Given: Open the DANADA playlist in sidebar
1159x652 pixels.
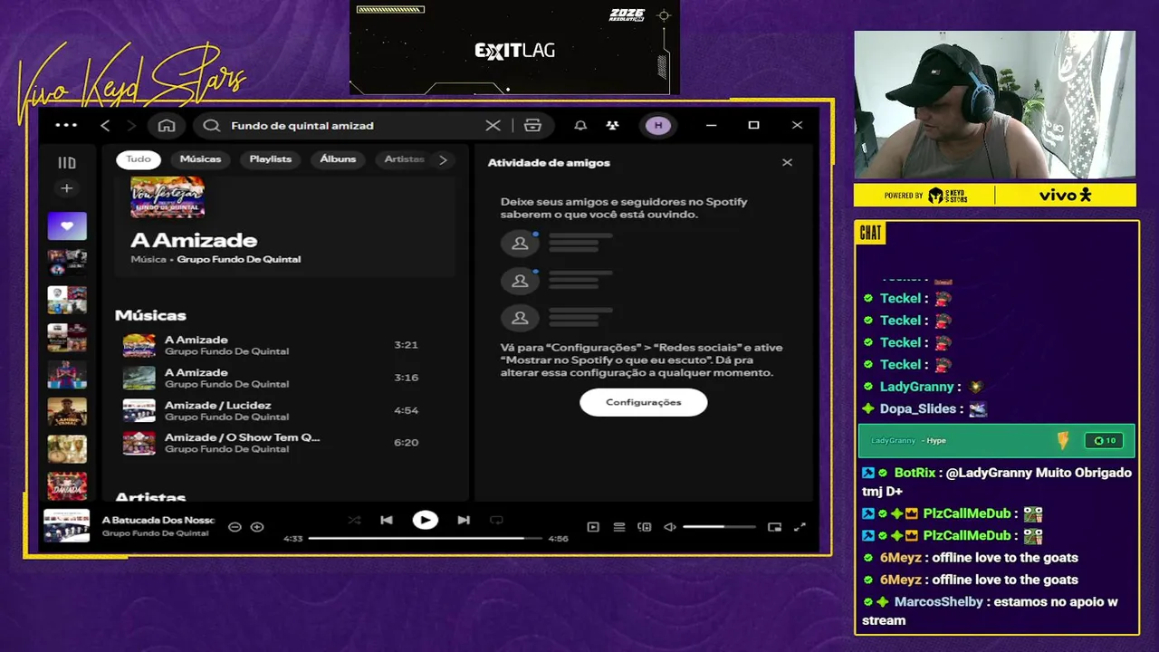Looking at the screenshot, I should (67, 485).
